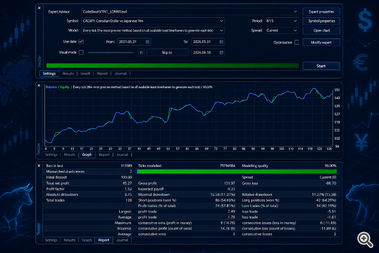
Task: Enable the Optimization checkbox
Action: pos(297,43)
